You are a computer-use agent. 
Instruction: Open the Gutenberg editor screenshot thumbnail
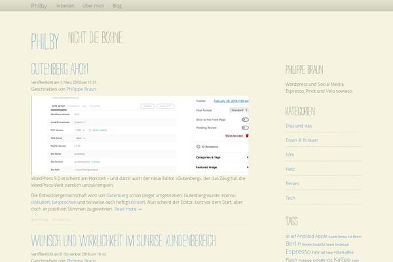point(140,135)
